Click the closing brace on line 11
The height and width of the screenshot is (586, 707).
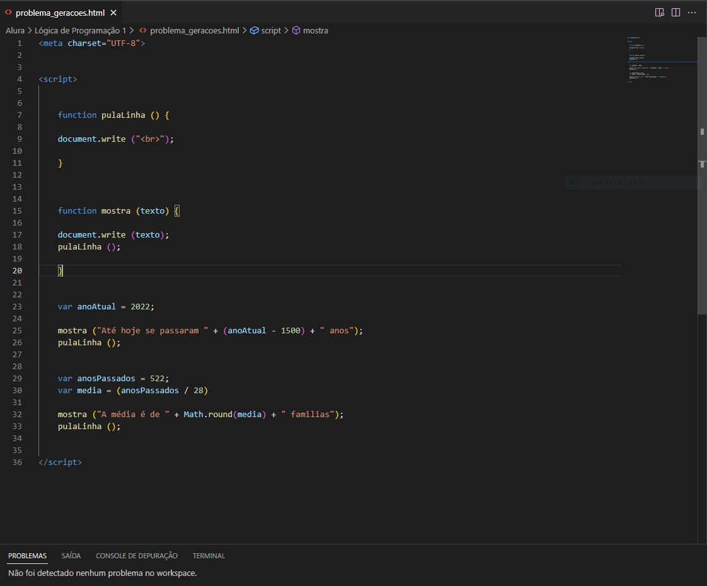(60, 163)
